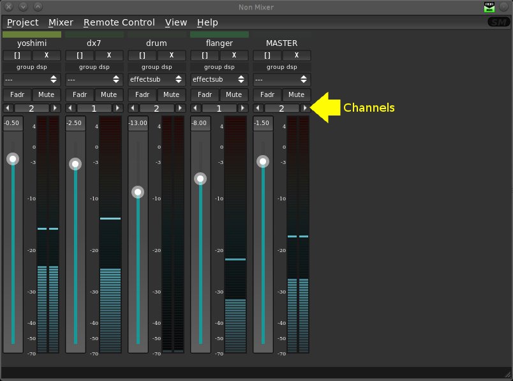
Task: Click the [] button on drum strip
Action: tap(142, 56)
